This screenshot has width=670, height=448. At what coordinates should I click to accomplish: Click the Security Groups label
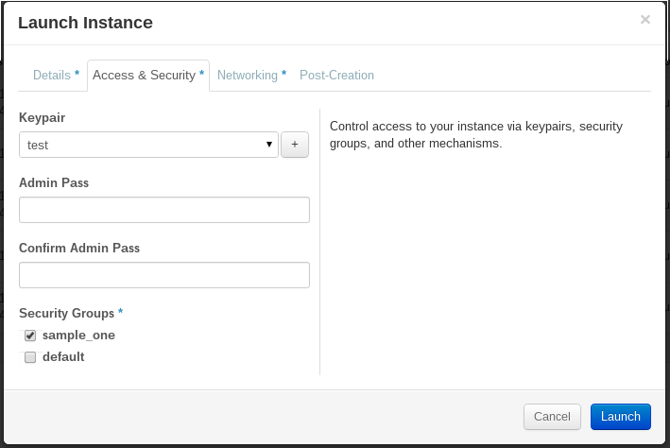[x=66, y=313]
